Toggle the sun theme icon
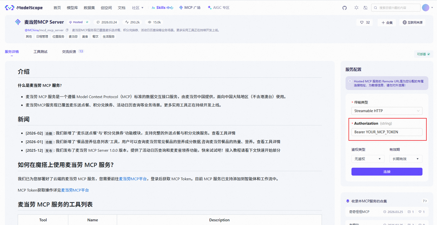Viewport: 437px width, 225px height. pos(356,7)
